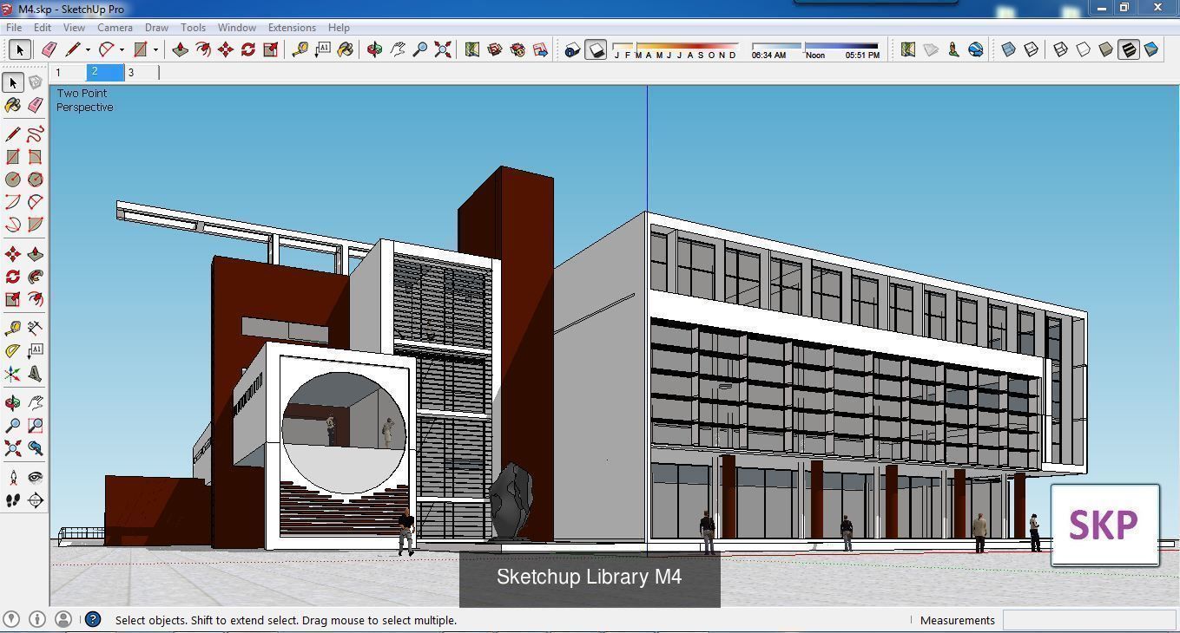The height and width of the screenshot is (633, 1180).
Task: Click the Previous view tool
Action: point(36,448)
